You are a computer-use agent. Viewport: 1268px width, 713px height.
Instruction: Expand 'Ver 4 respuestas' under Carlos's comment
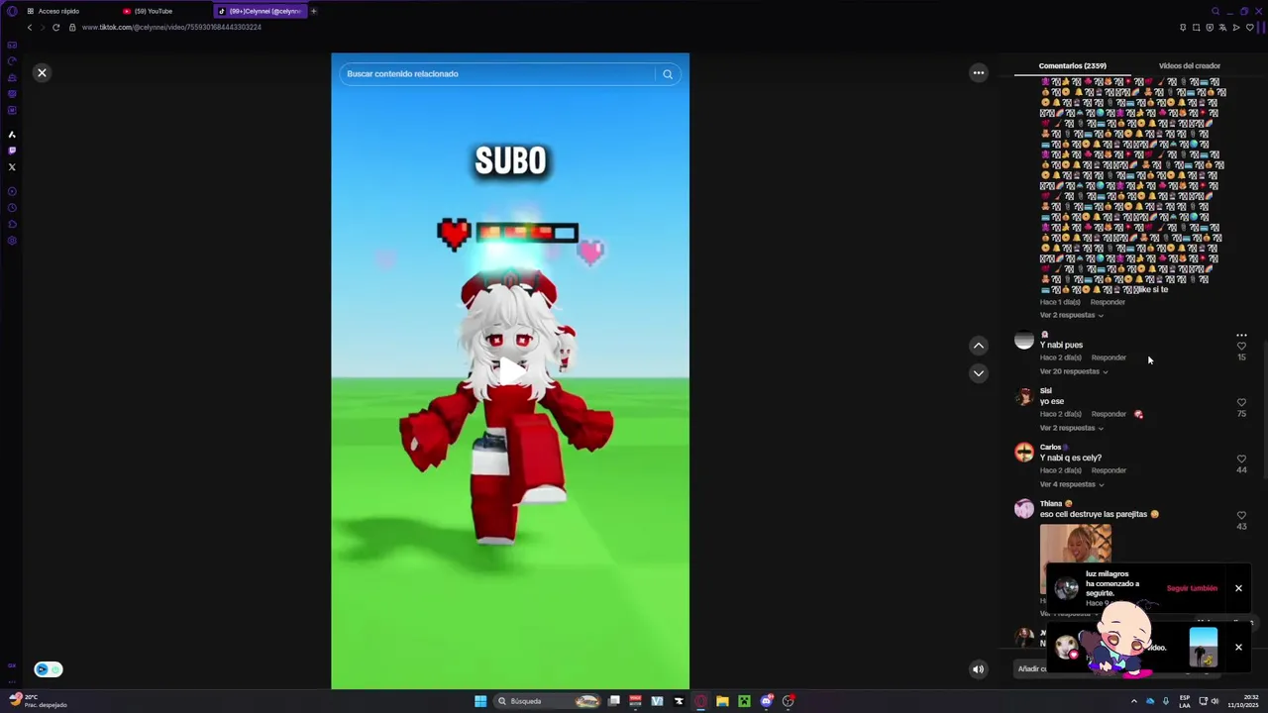[1071, 484]
